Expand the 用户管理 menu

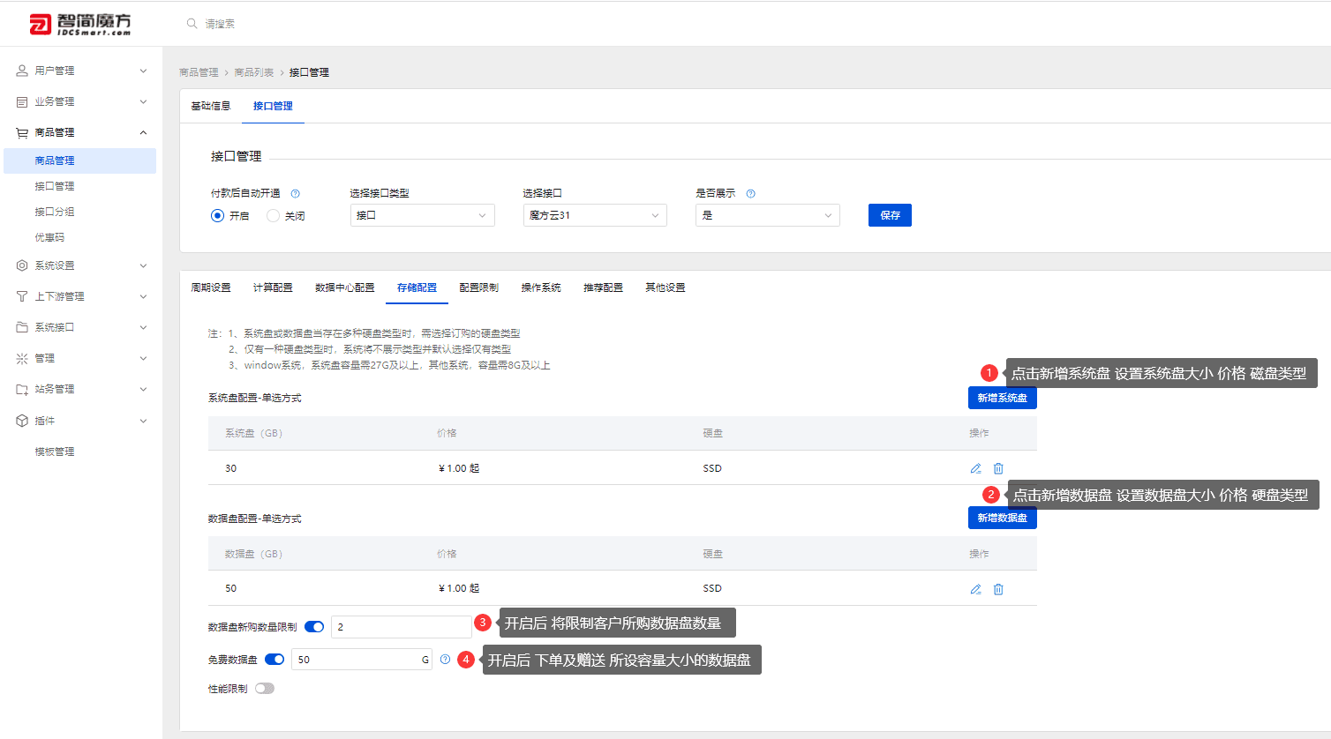tap(143, 71)
